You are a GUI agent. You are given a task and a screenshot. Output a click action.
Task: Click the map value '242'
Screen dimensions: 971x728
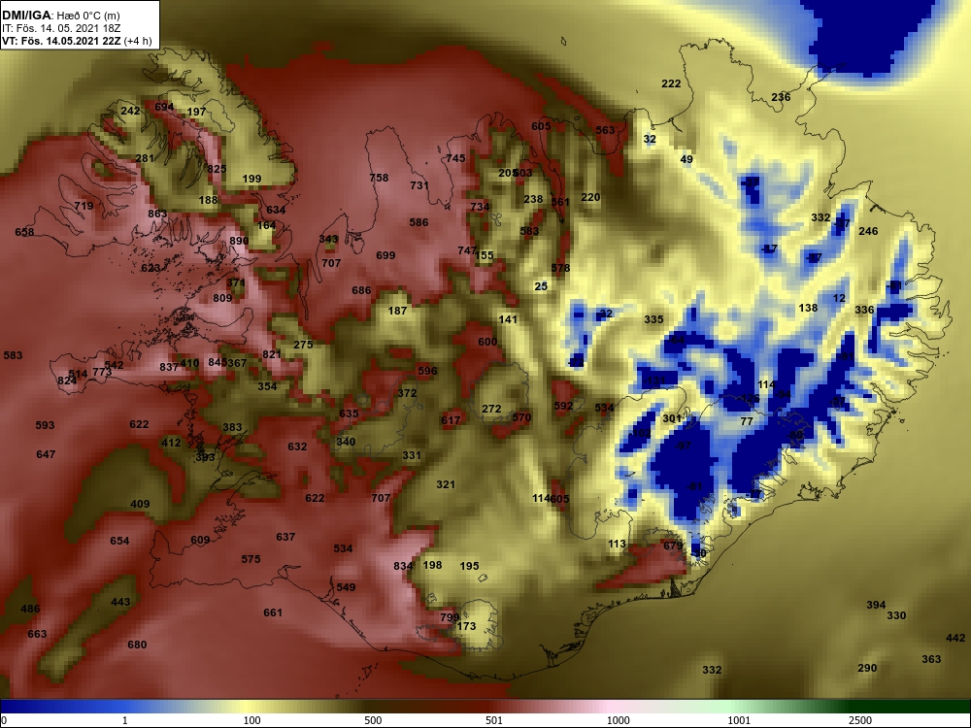[130, 111]
